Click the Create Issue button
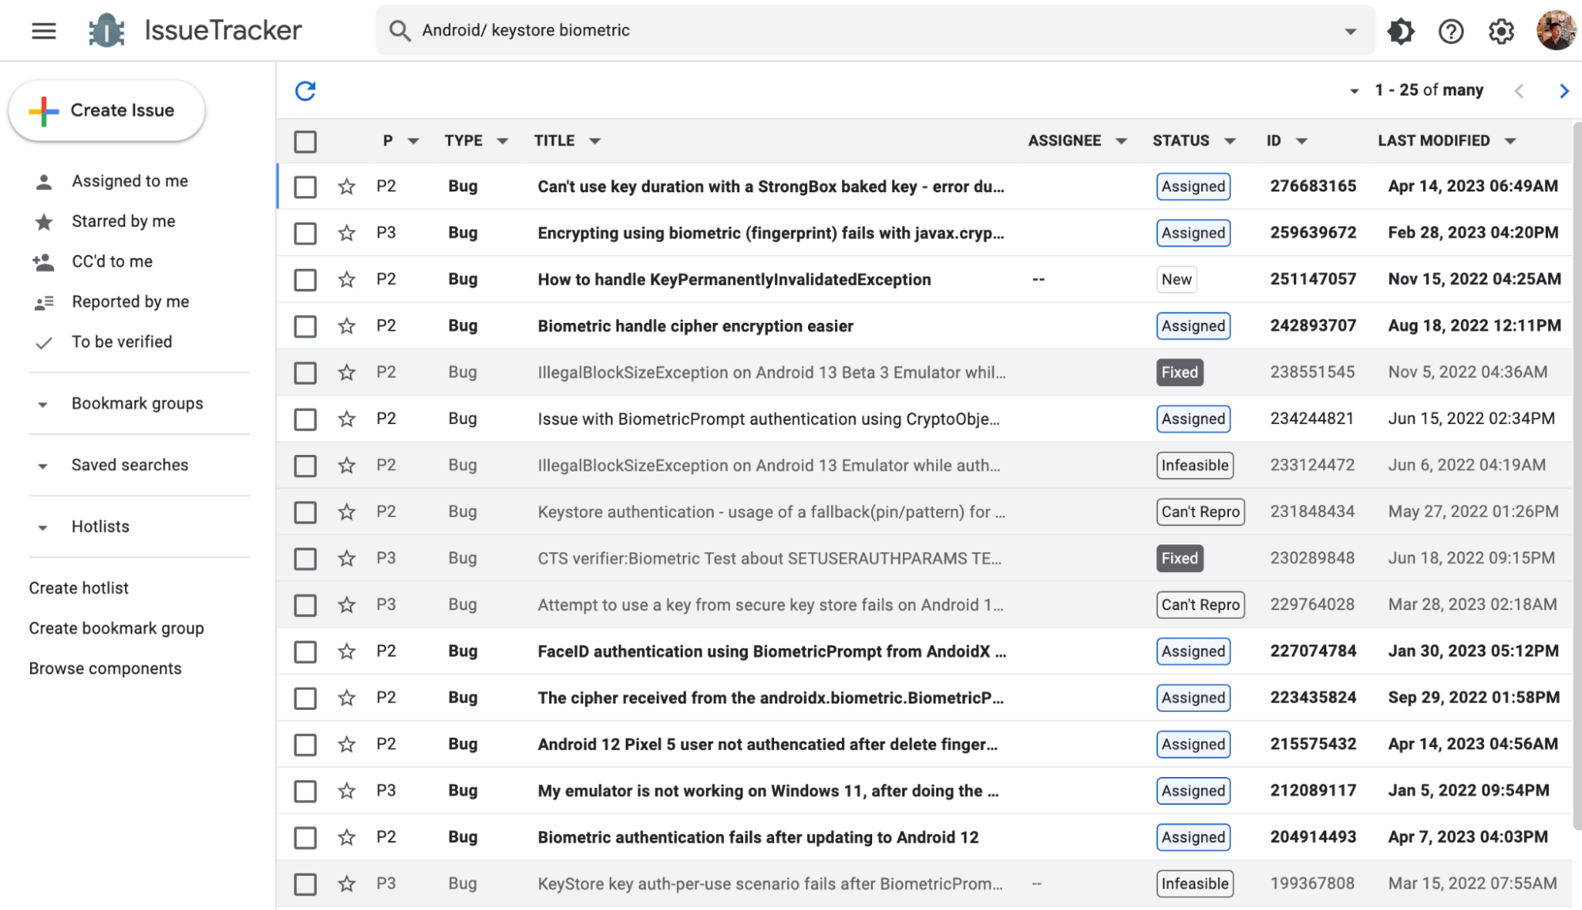This screenshot has width=1582, height=910. 107,111
